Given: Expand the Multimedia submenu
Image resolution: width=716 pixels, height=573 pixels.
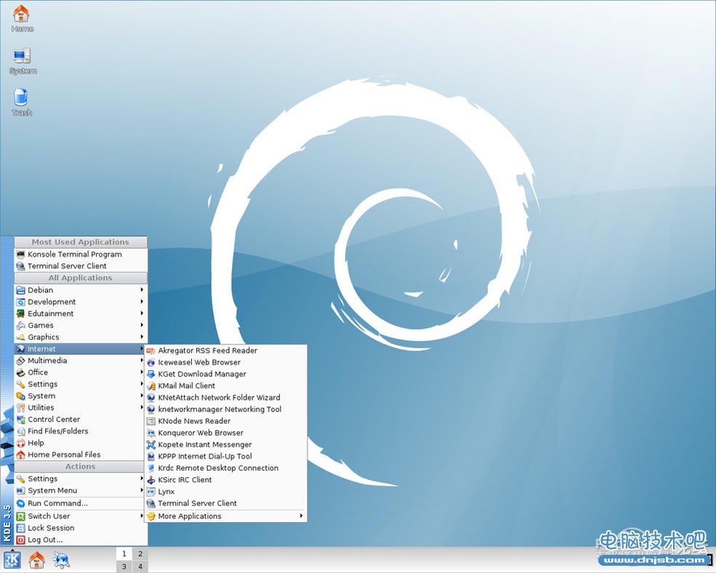Looking at the screenshot, I should coord(47,361).
